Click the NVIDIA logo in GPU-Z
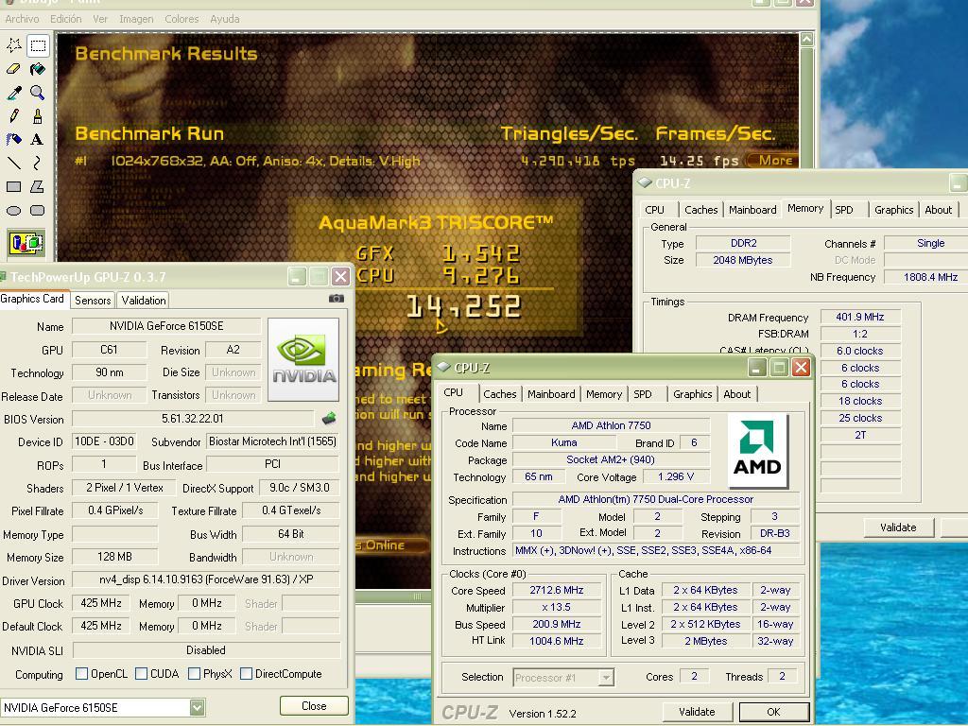This screenshot has width=968, height=726. click(x=303, y=359)
